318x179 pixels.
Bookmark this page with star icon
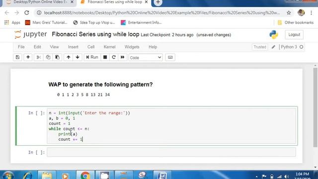[289, 13]
